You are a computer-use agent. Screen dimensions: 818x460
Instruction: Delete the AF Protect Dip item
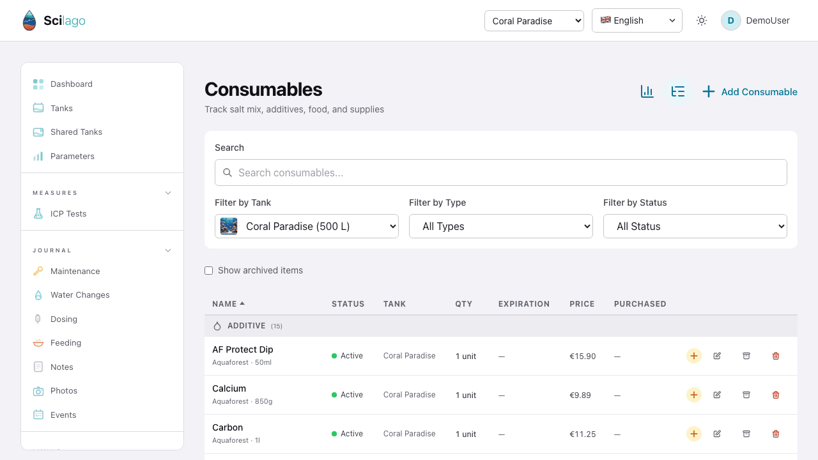pos(776,356)
